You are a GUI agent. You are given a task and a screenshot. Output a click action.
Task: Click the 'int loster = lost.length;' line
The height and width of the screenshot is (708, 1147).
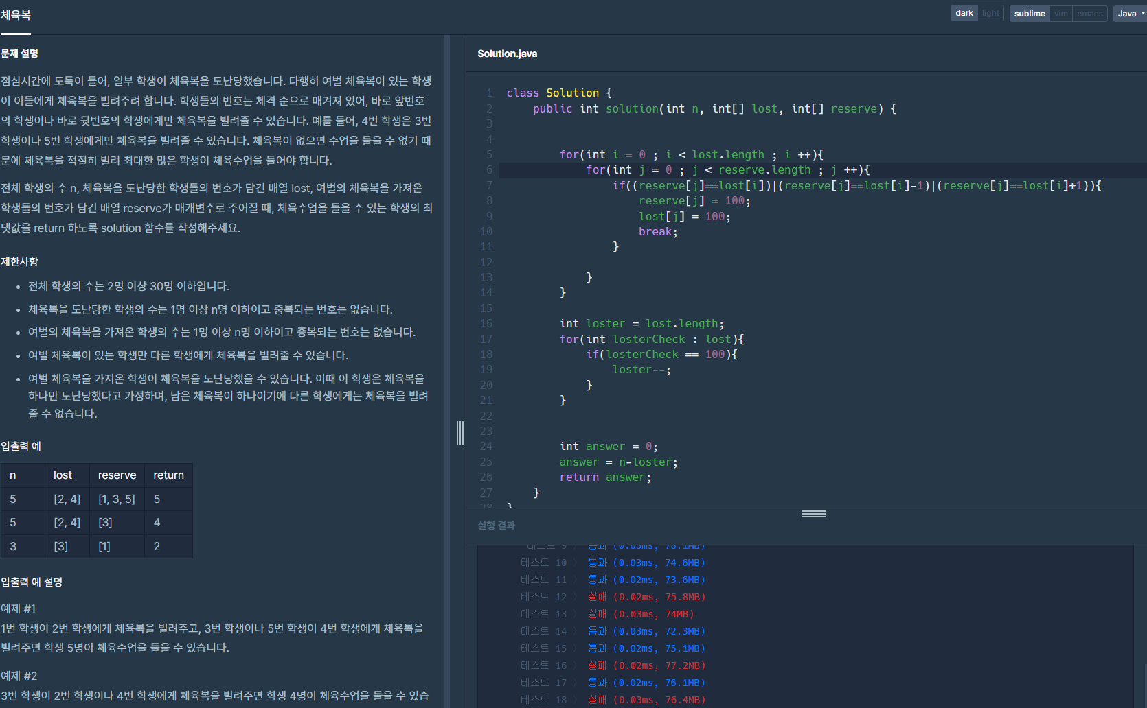641,324
